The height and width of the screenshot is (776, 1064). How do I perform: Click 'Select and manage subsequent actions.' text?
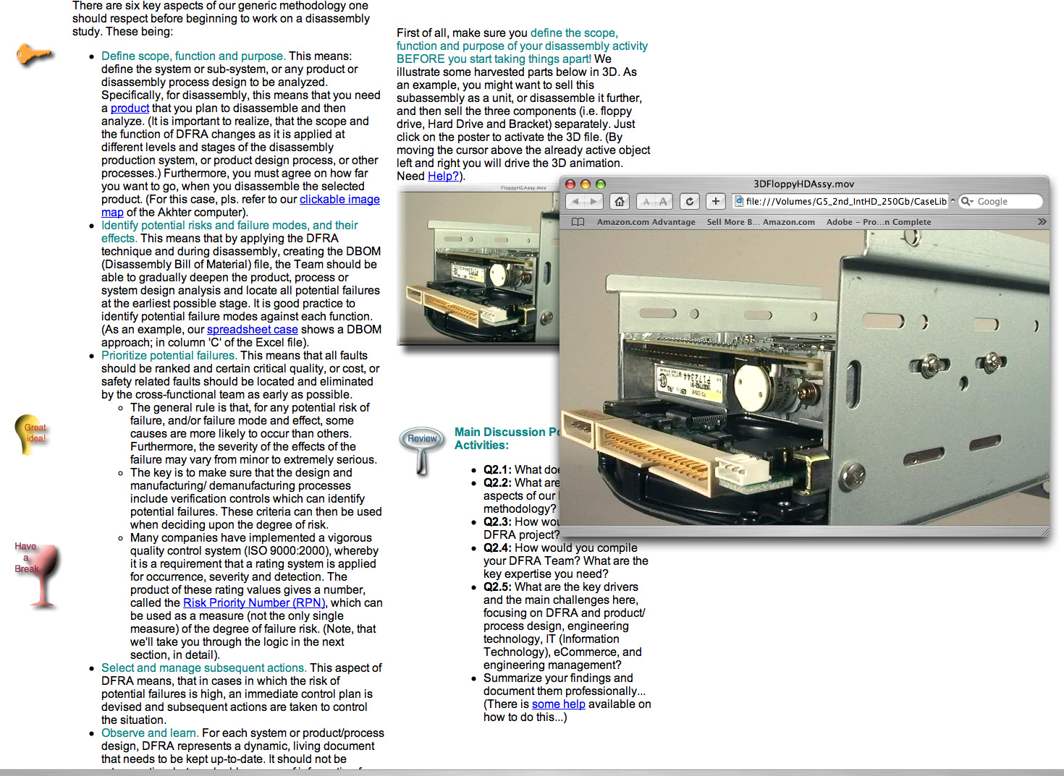click(x=204, y=668)
